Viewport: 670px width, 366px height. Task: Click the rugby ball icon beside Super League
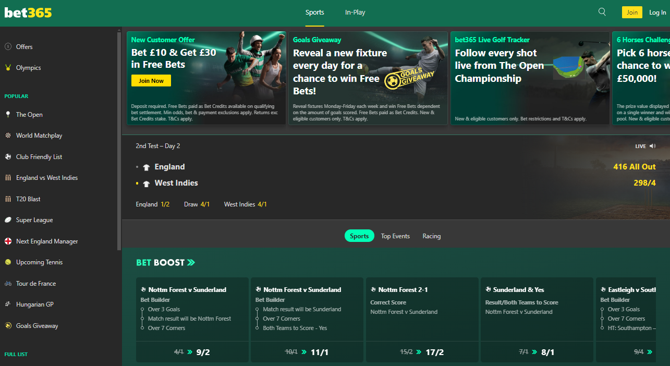pos(8,220)
